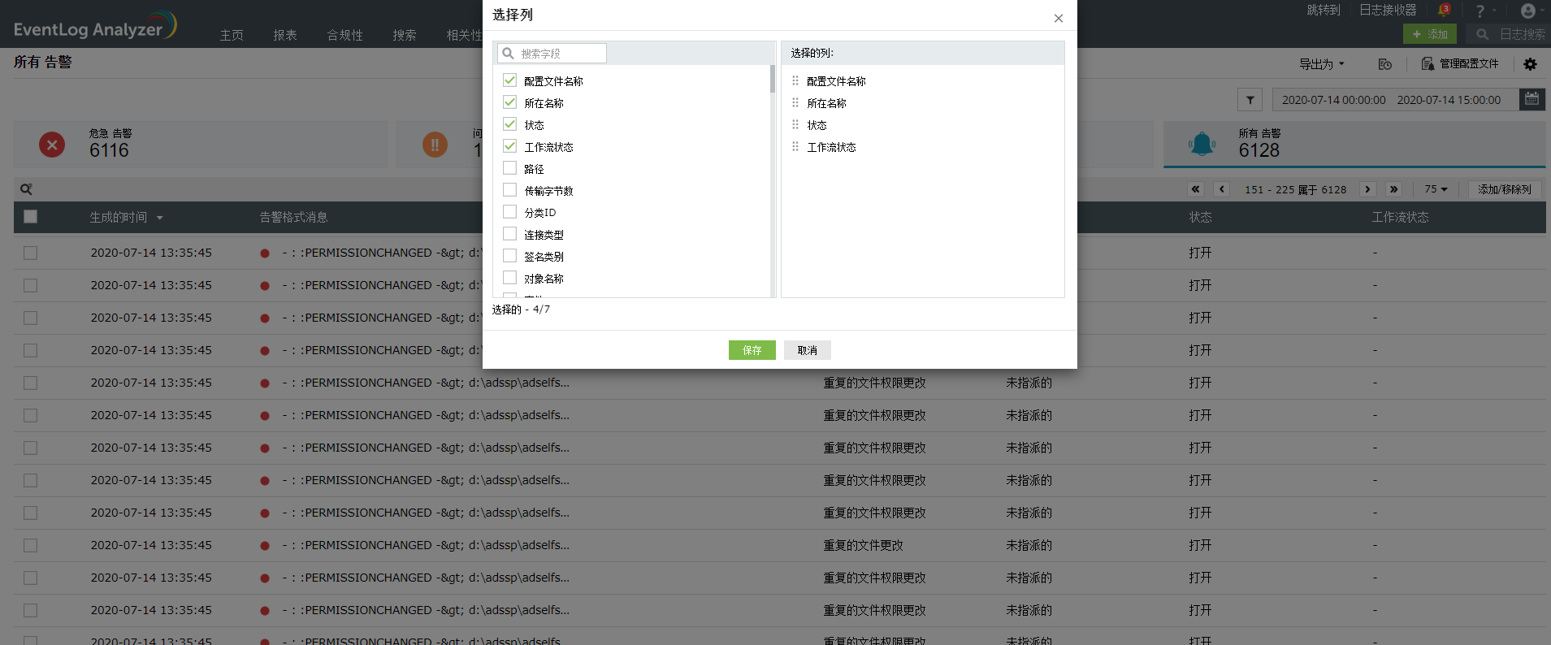
Task: Check the 分类ID column checkbox
Action: pos(509,211)
